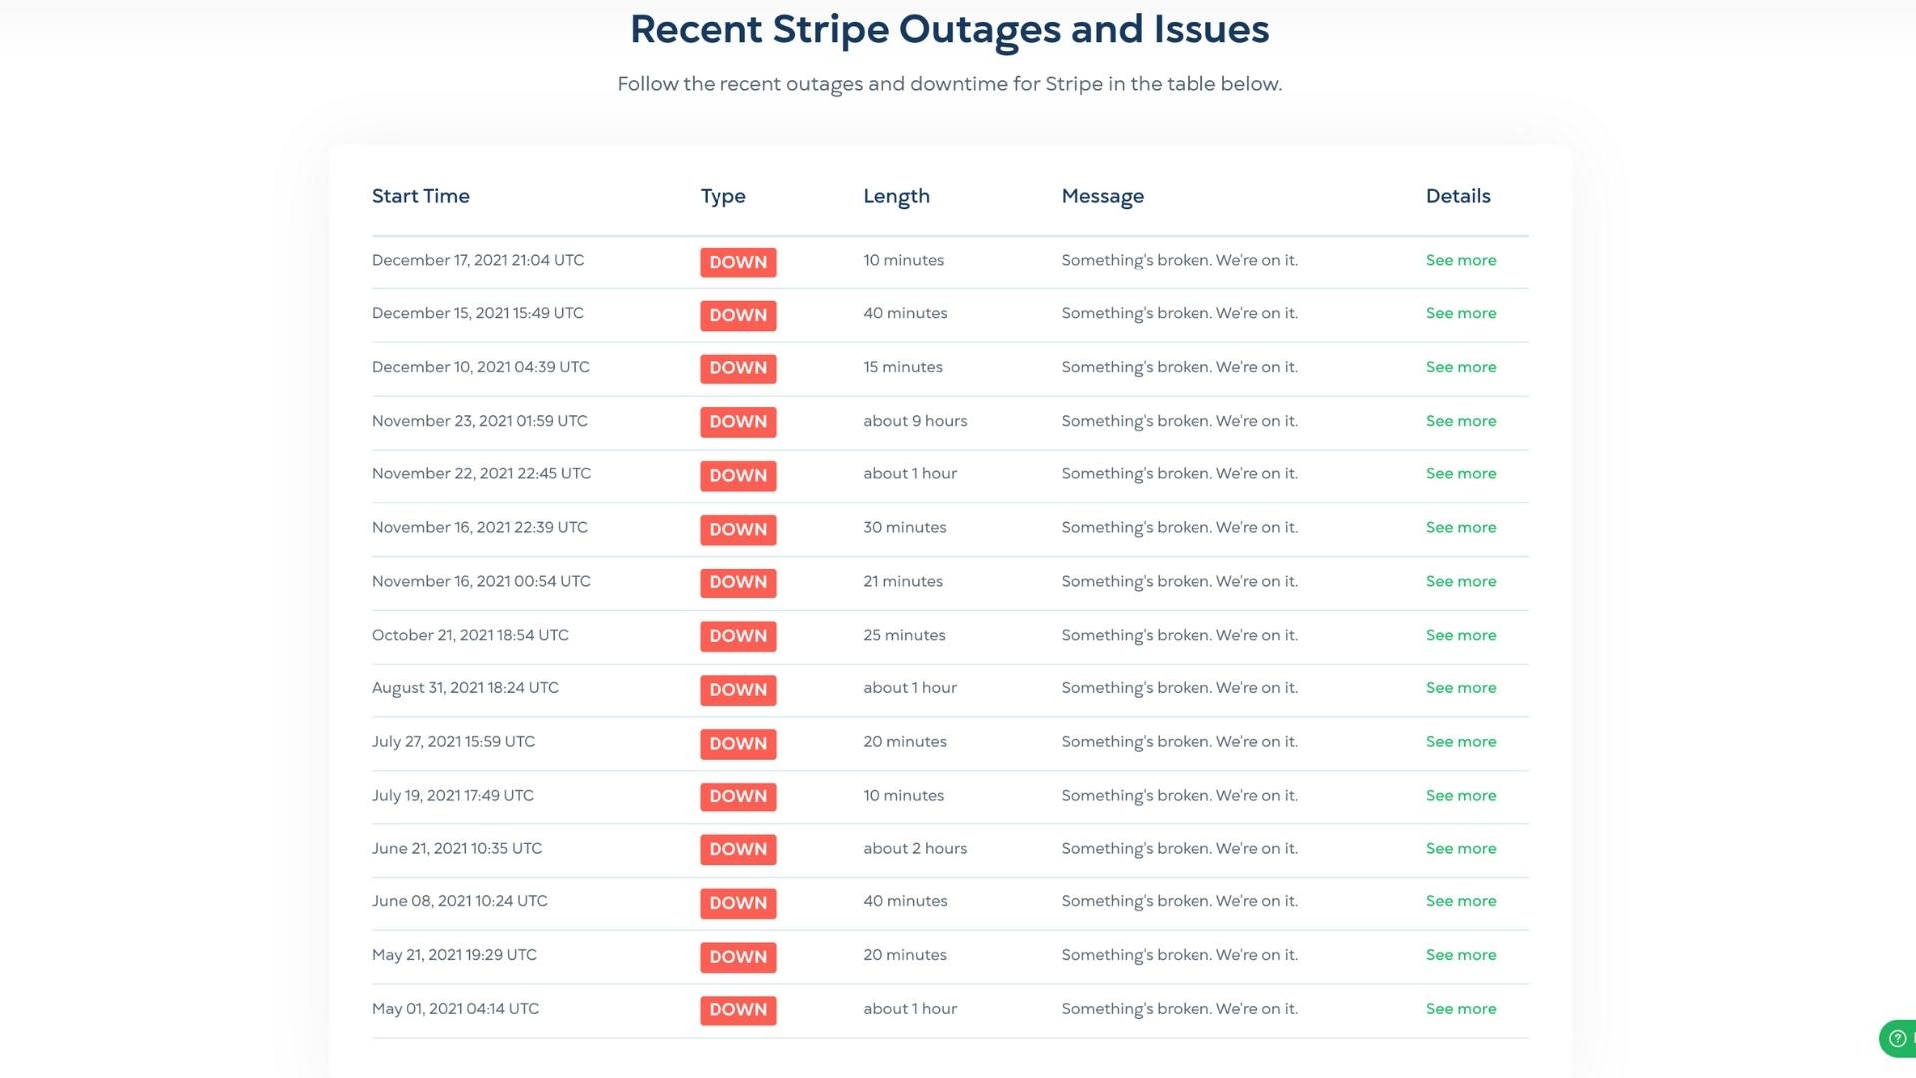Open See more for December 15, 2021 outage
1916x1078 pixels.
pos(1461,313)
